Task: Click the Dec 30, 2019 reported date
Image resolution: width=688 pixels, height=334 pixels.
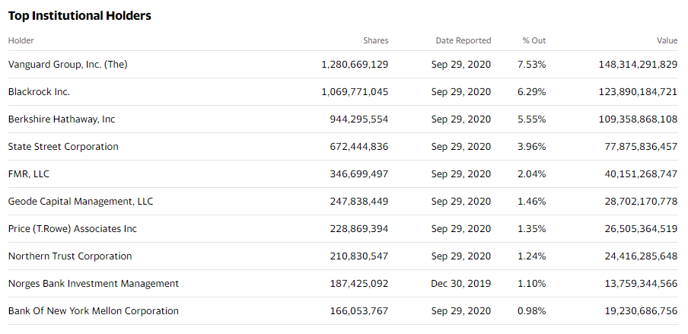Action: 461,284
